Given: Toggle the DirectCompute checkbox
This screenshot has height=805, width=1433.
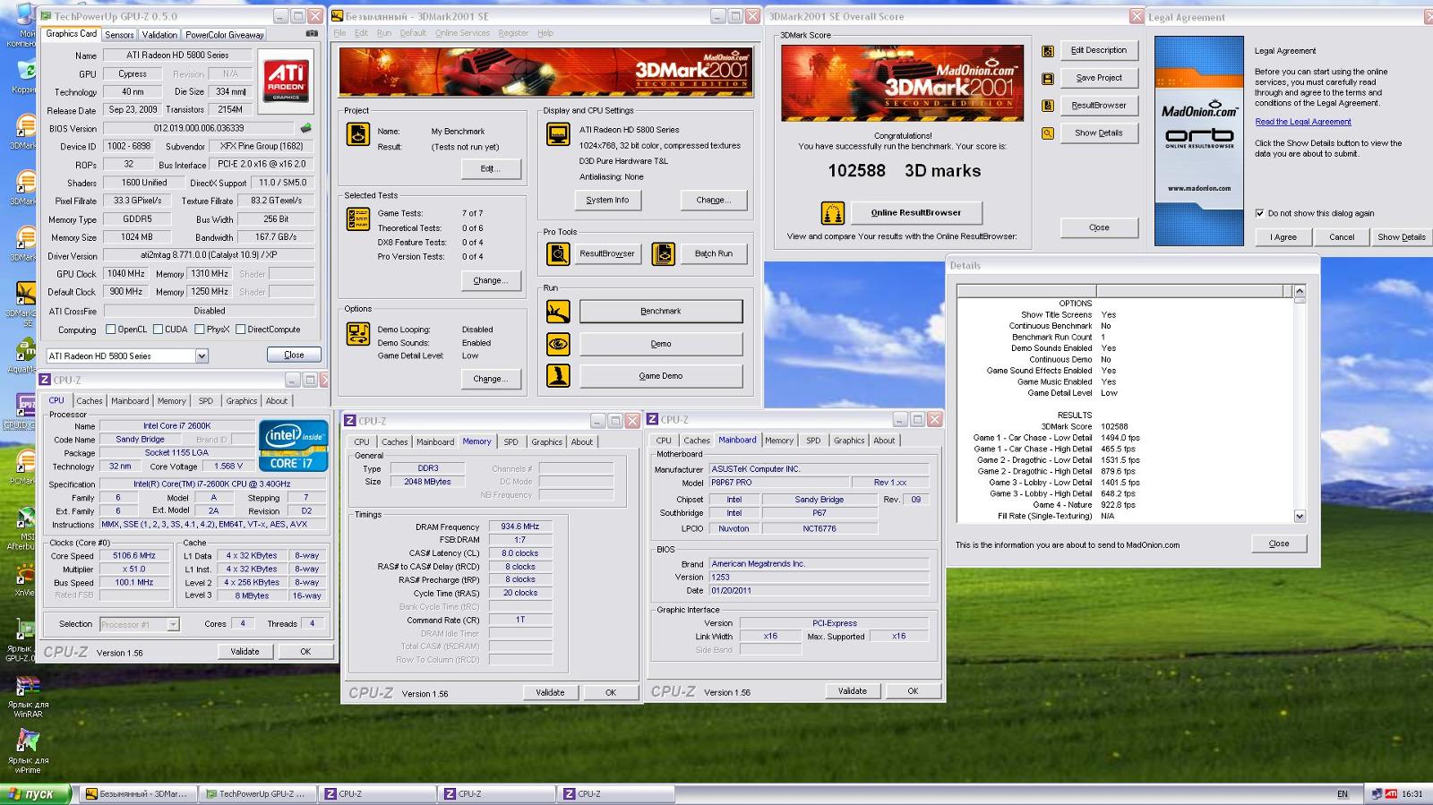Looking at the screenshot, I should click(240, 330).
